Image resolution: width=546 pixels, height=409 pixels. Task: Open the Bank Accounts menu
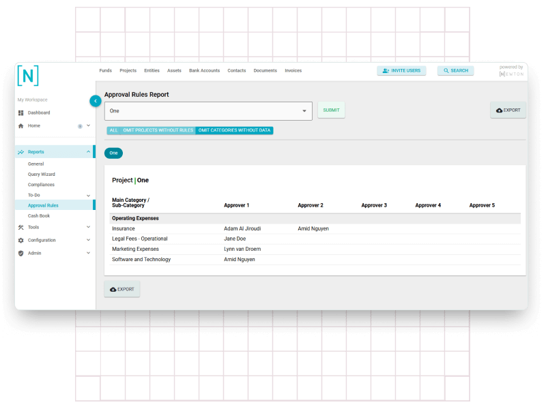[204, 71]
